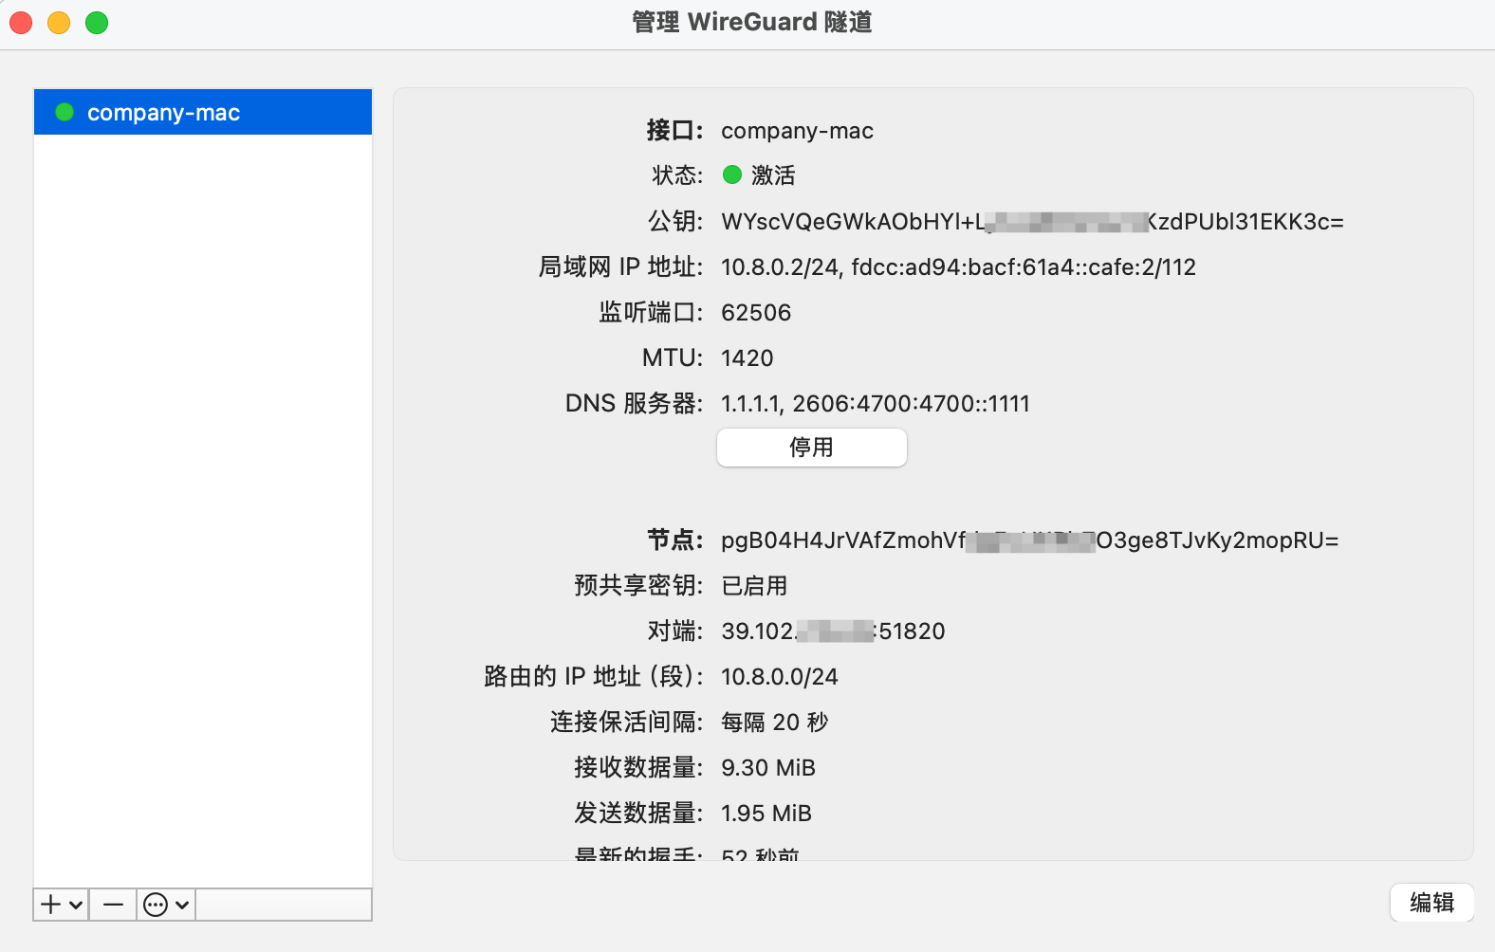Viewport: 1495px width, 952px height.
Task: Open the chevron dropdown beside the plus icon
Action: pyautogui.click(x=76, y=905)
